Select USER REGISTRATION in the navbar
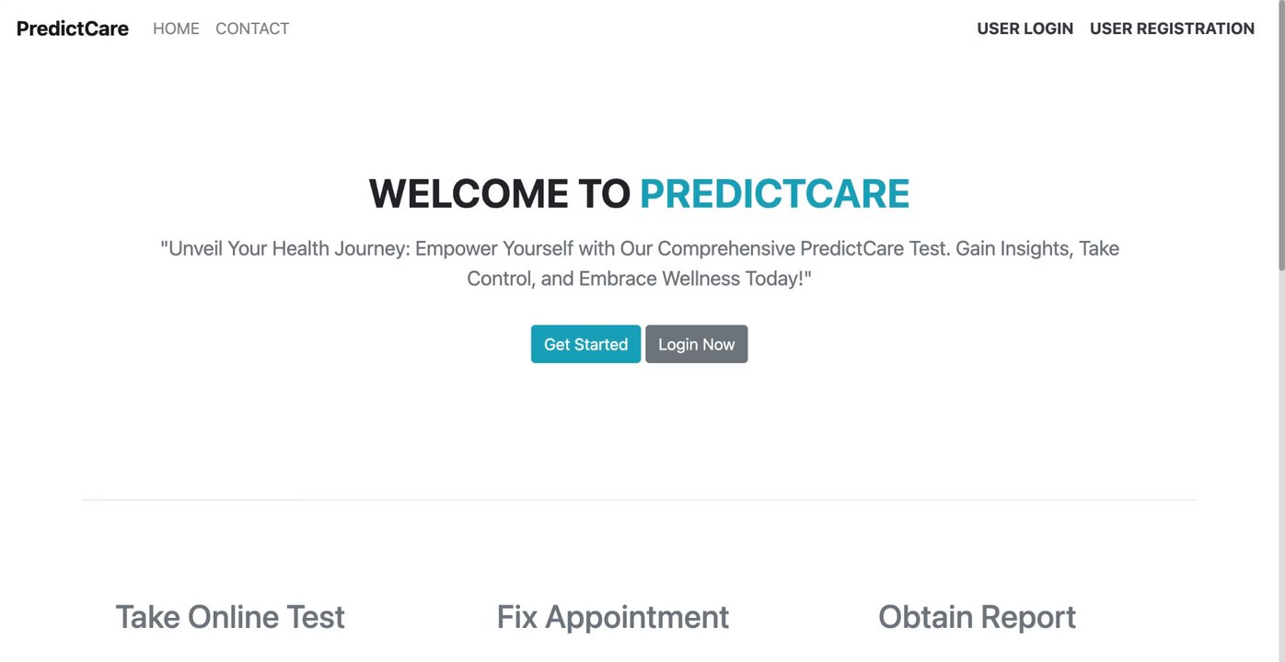The width and height of the screenshot is (1285, 662). (x=1172, y=29)
